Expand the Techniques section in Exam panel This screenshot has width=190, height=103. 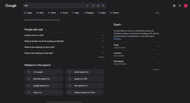click(x=136, y=63)
